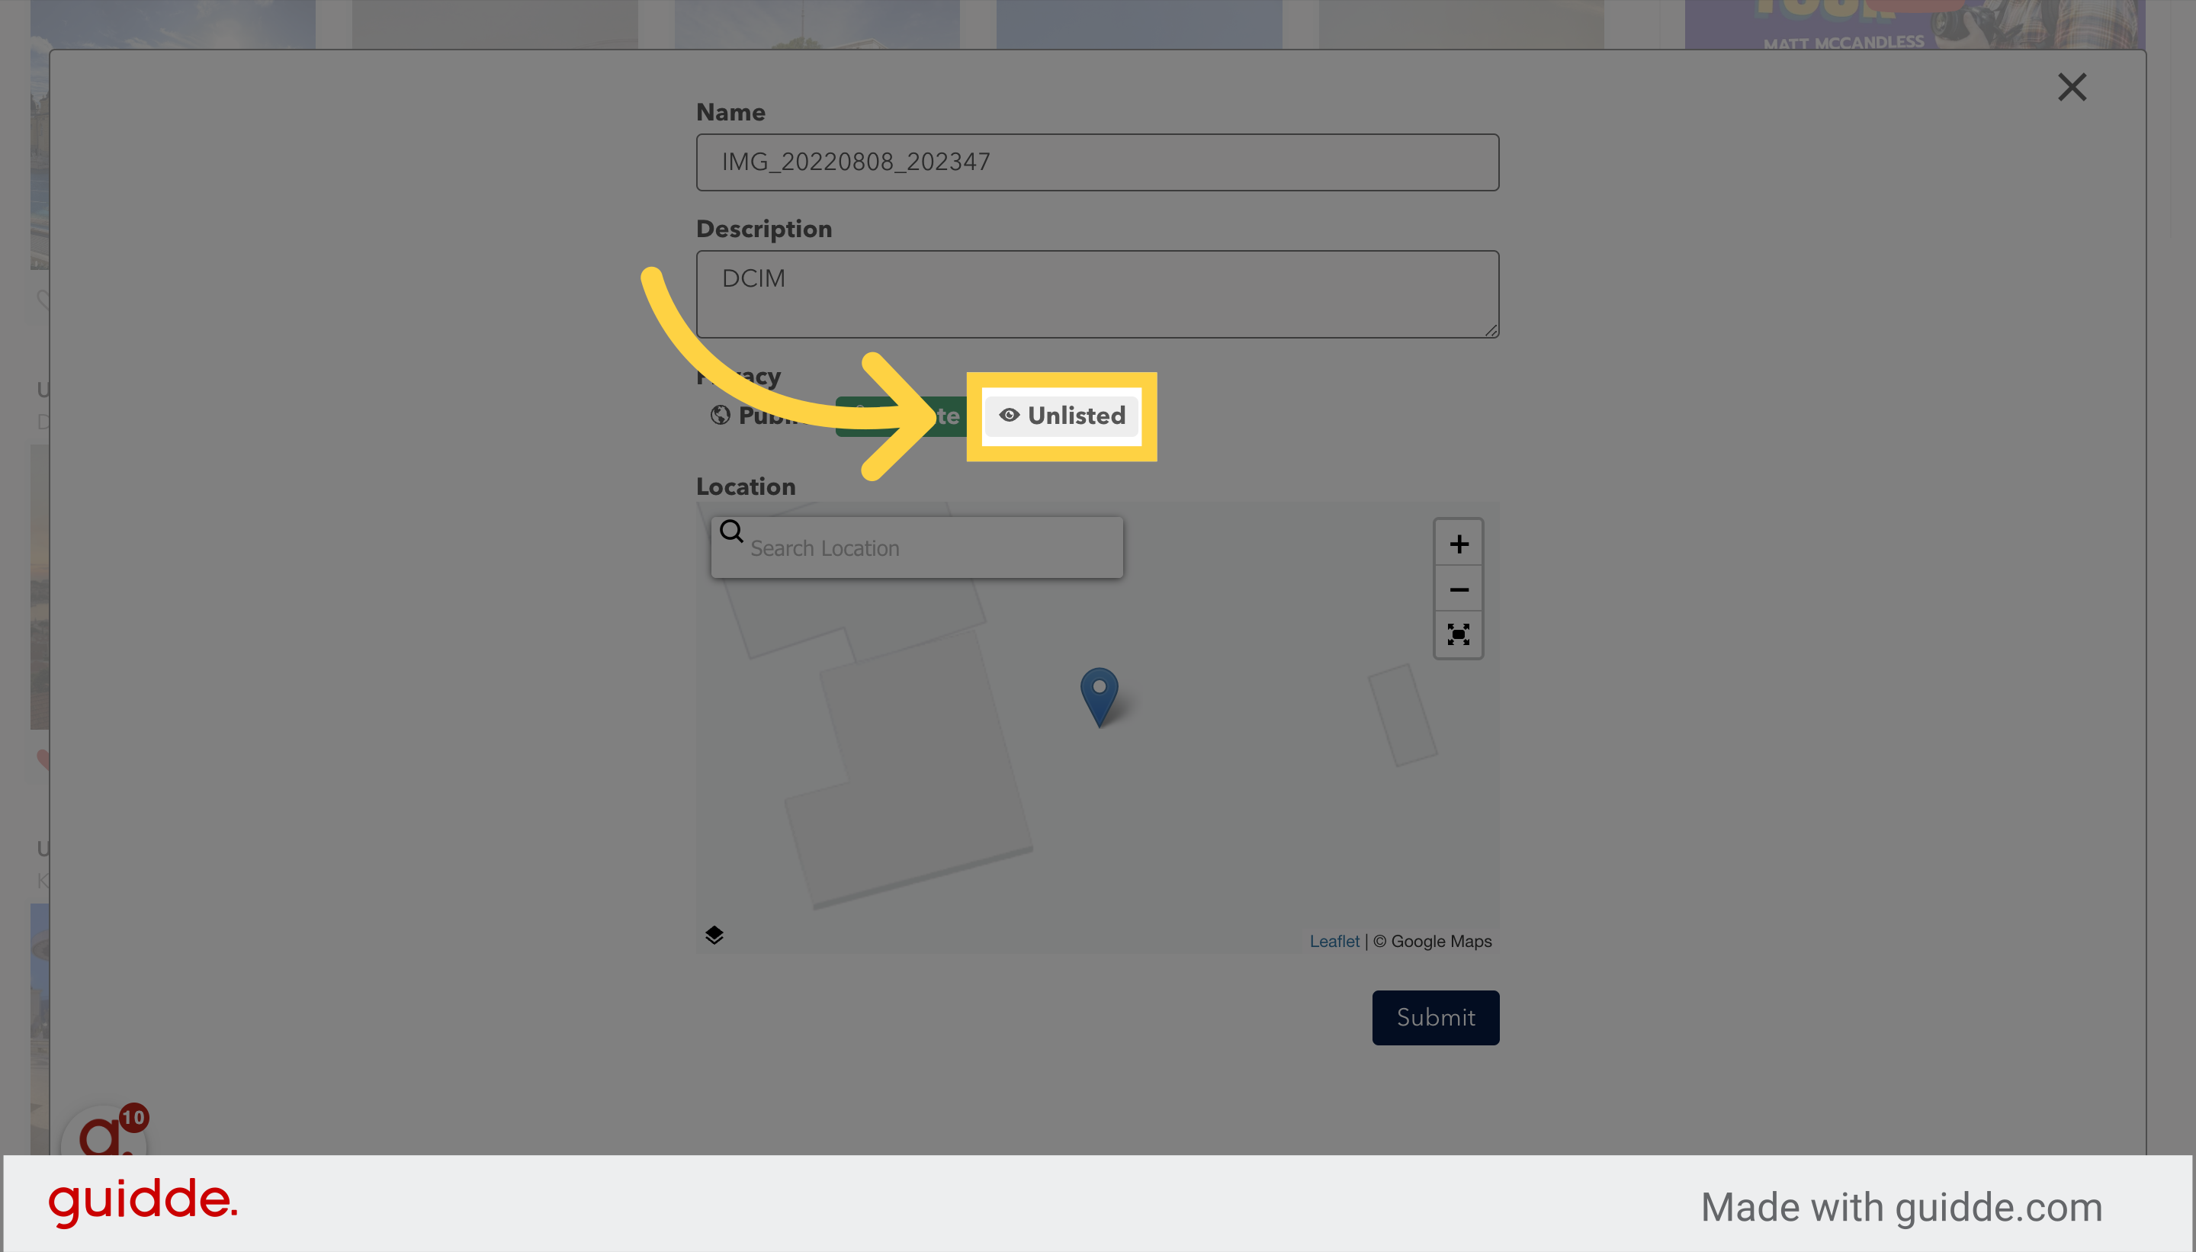Viewport: 2196px width, 1252px height.
Task: Click the Submit button
Action: (1434, 1016)
